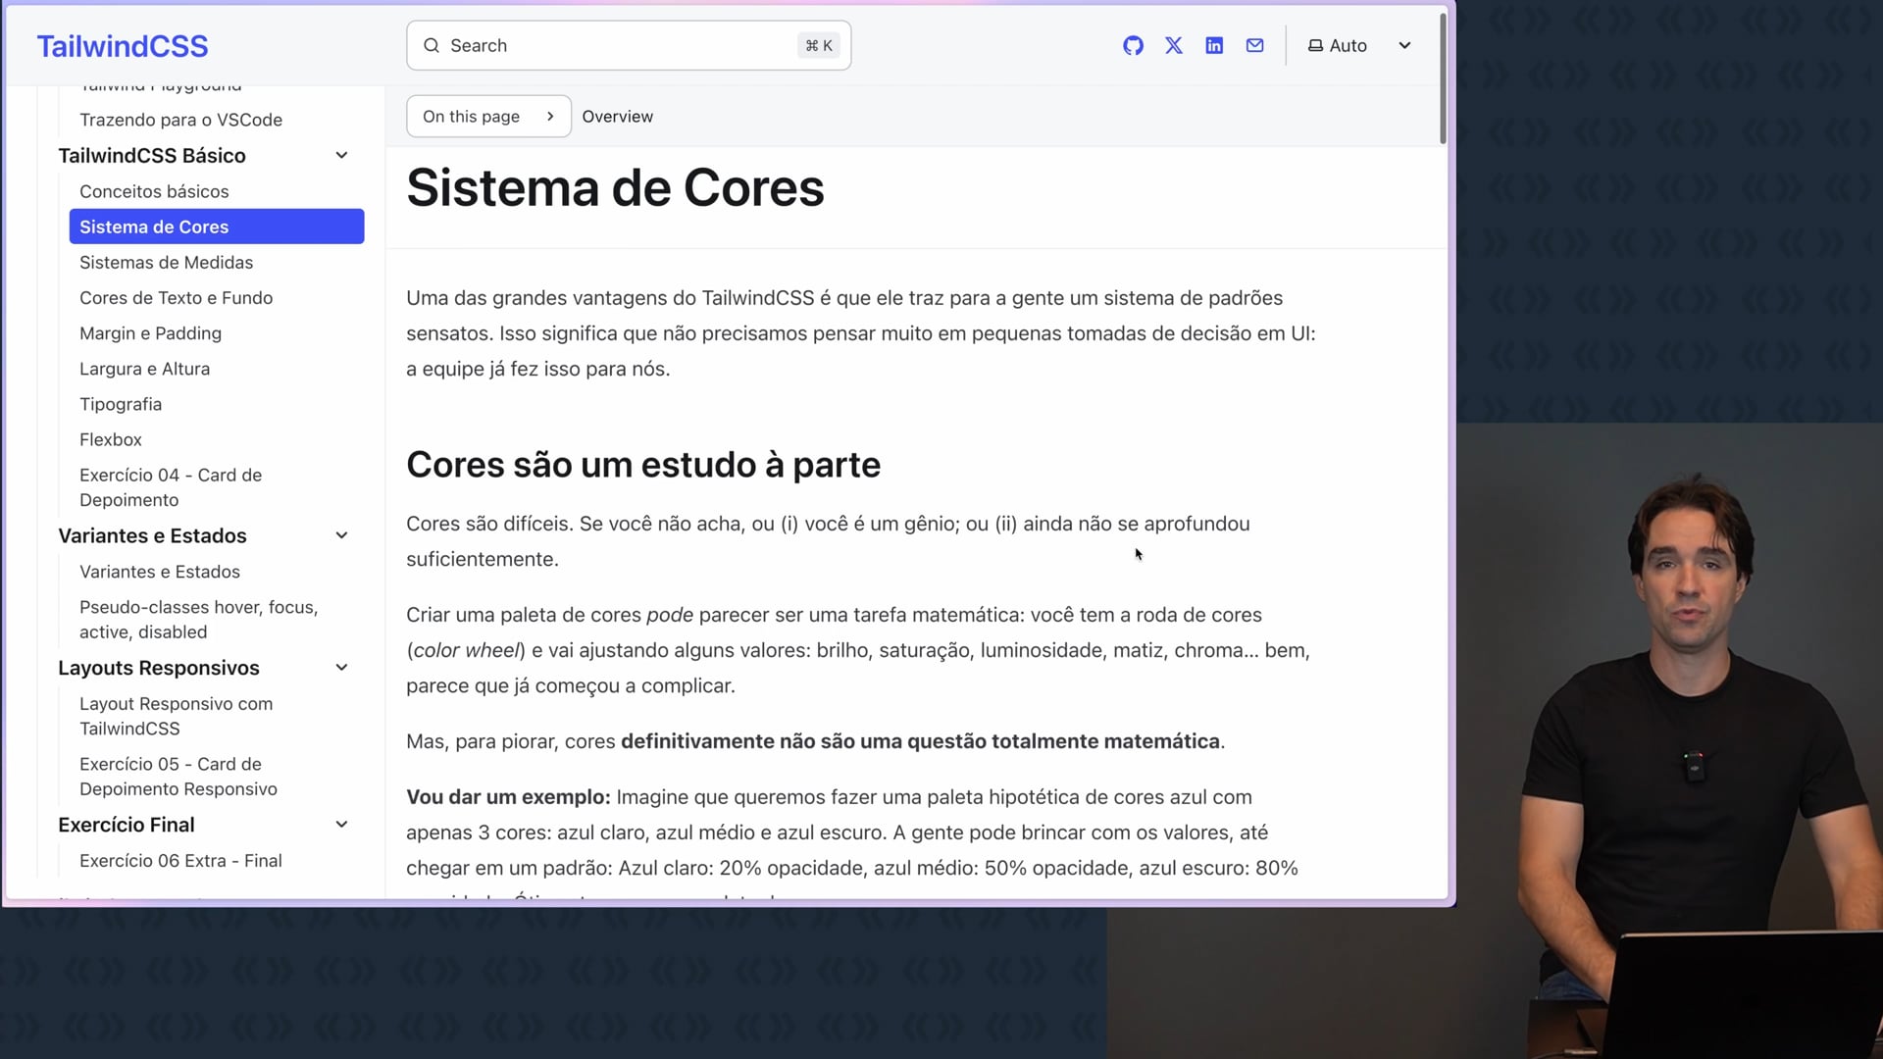Open the GitHub icon link
Image resolution: width=1883 pixels, height=1059 pixels.
coord(1133,46)
